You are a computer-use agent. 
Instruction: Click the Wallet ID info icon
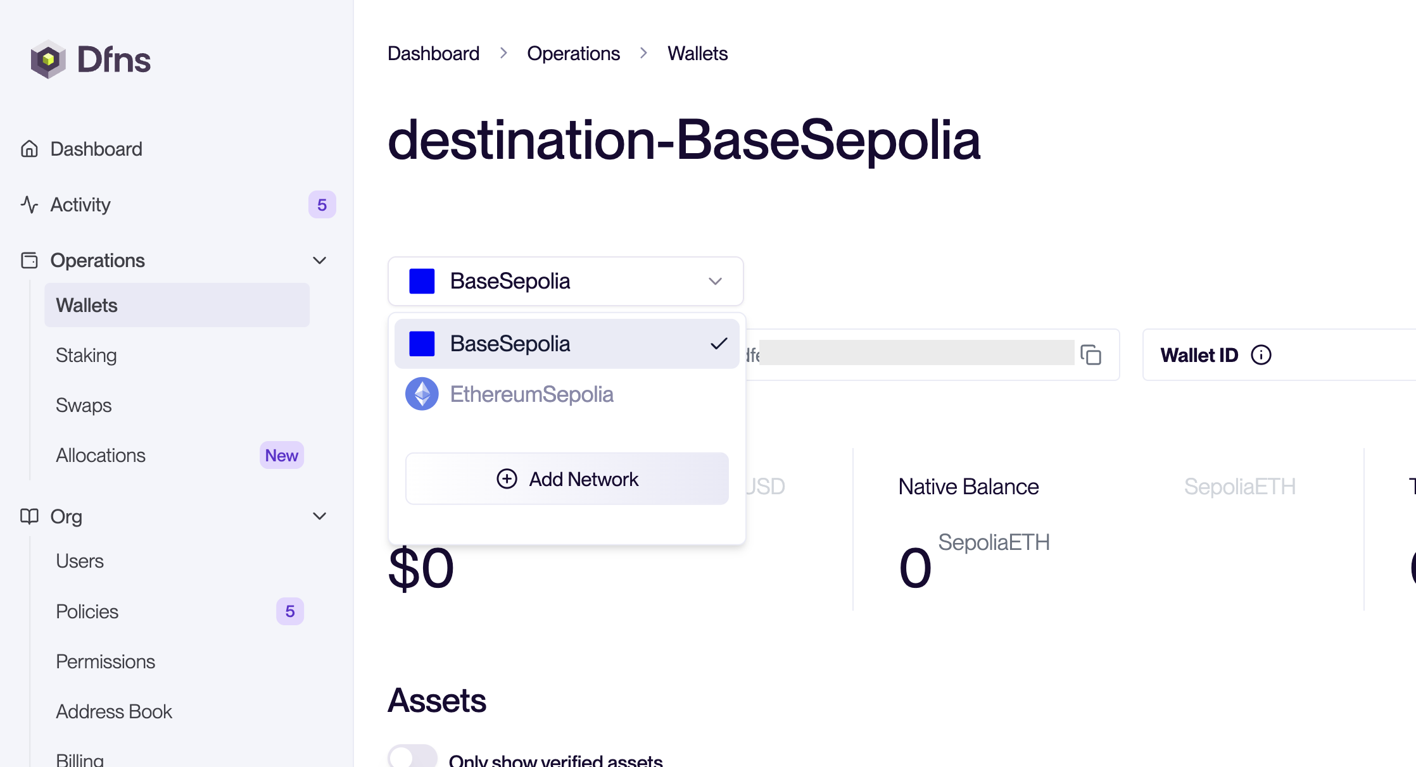coord(1261,355)
